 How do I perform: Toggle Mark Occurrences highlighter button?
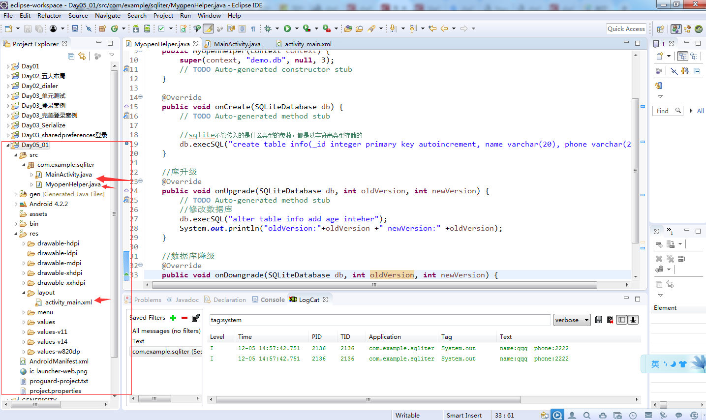209,29
